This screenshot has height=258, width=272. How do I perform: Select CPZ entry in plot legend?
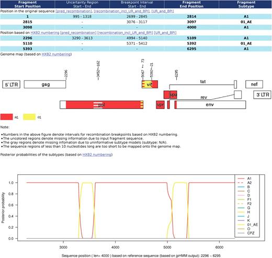pyautogui.click(x=246, y=233)
